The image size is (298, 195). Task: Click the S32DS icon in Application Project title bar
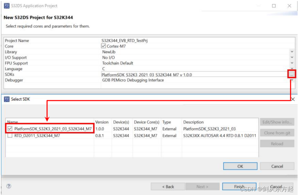[x=7, y=6]
